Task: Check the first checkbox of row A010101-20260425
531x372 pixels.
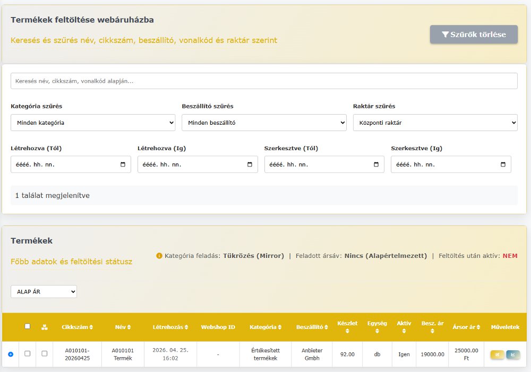Action: tap(28, 353)
